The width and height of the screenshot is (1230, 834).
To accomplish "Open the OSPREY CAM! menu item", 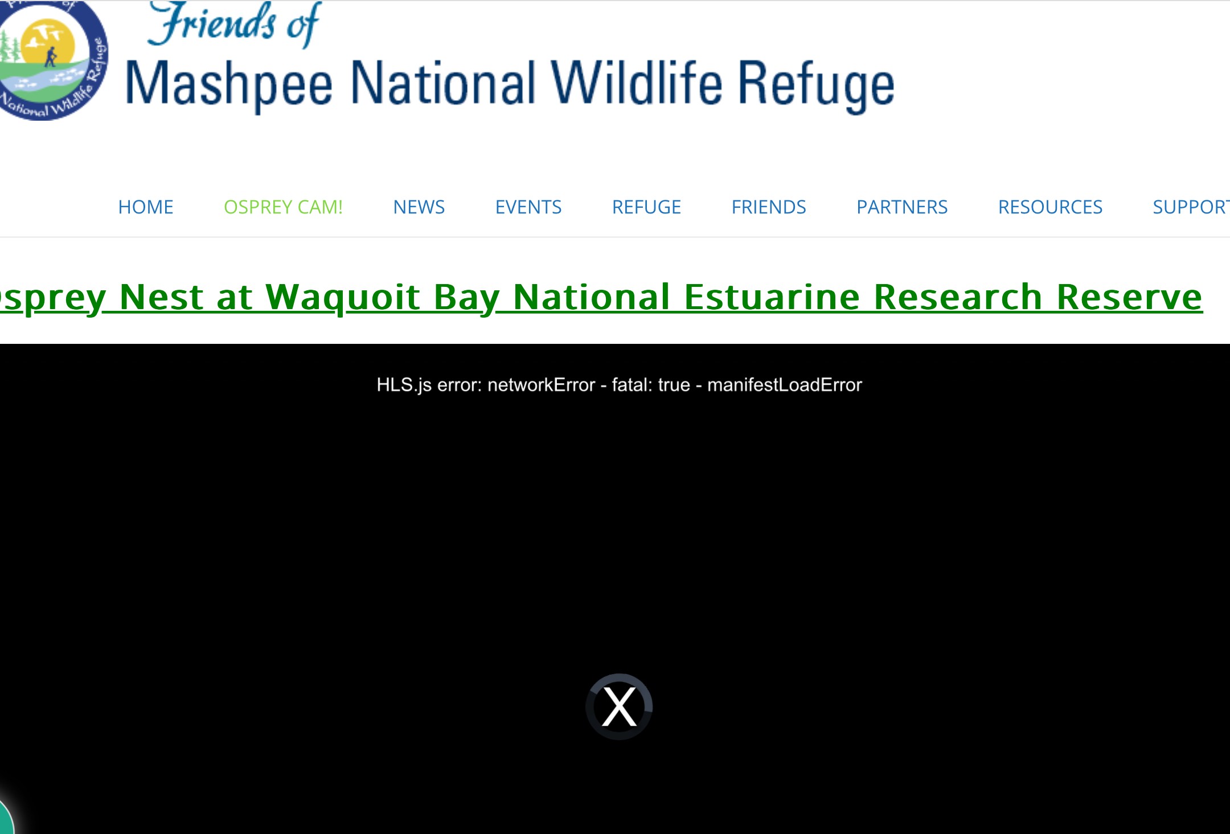I will tap(283, 207).
